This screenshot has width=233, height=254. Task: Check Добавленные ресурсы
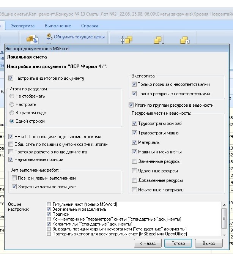click(134, 180)
